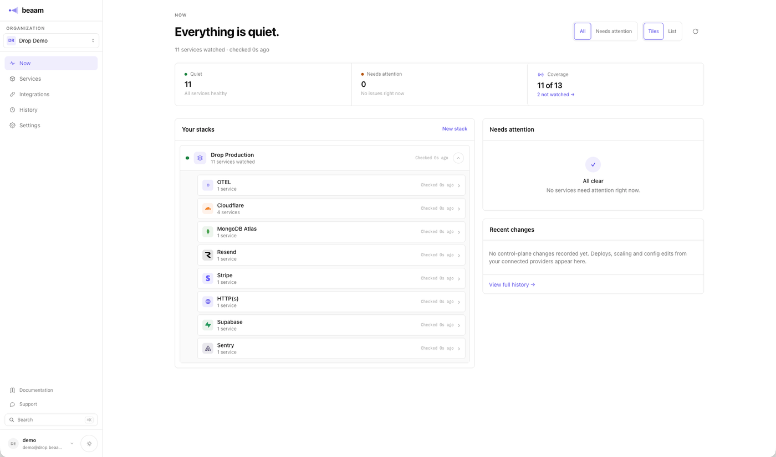Switch to List view
The image size is (776, 457).
coord(672,32)
